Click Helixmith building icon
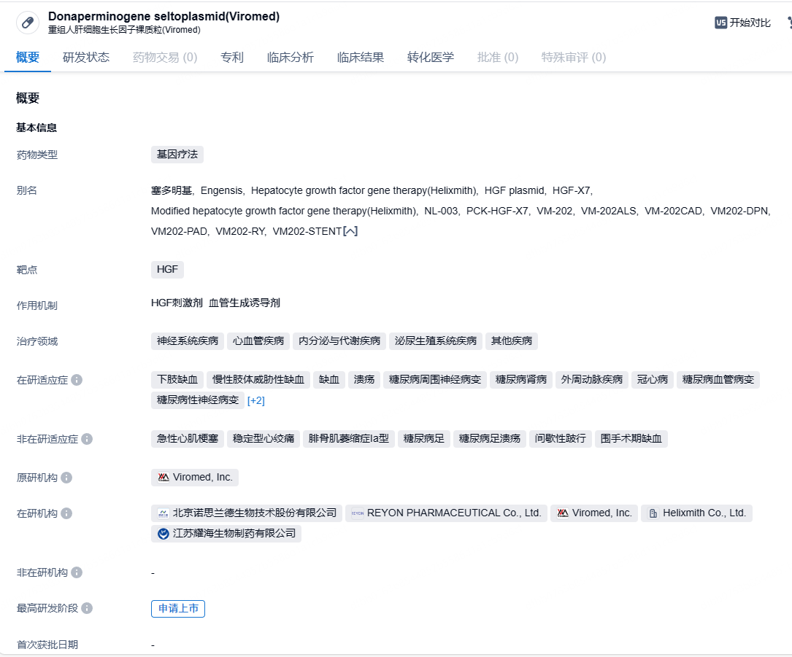 [653, 513]
